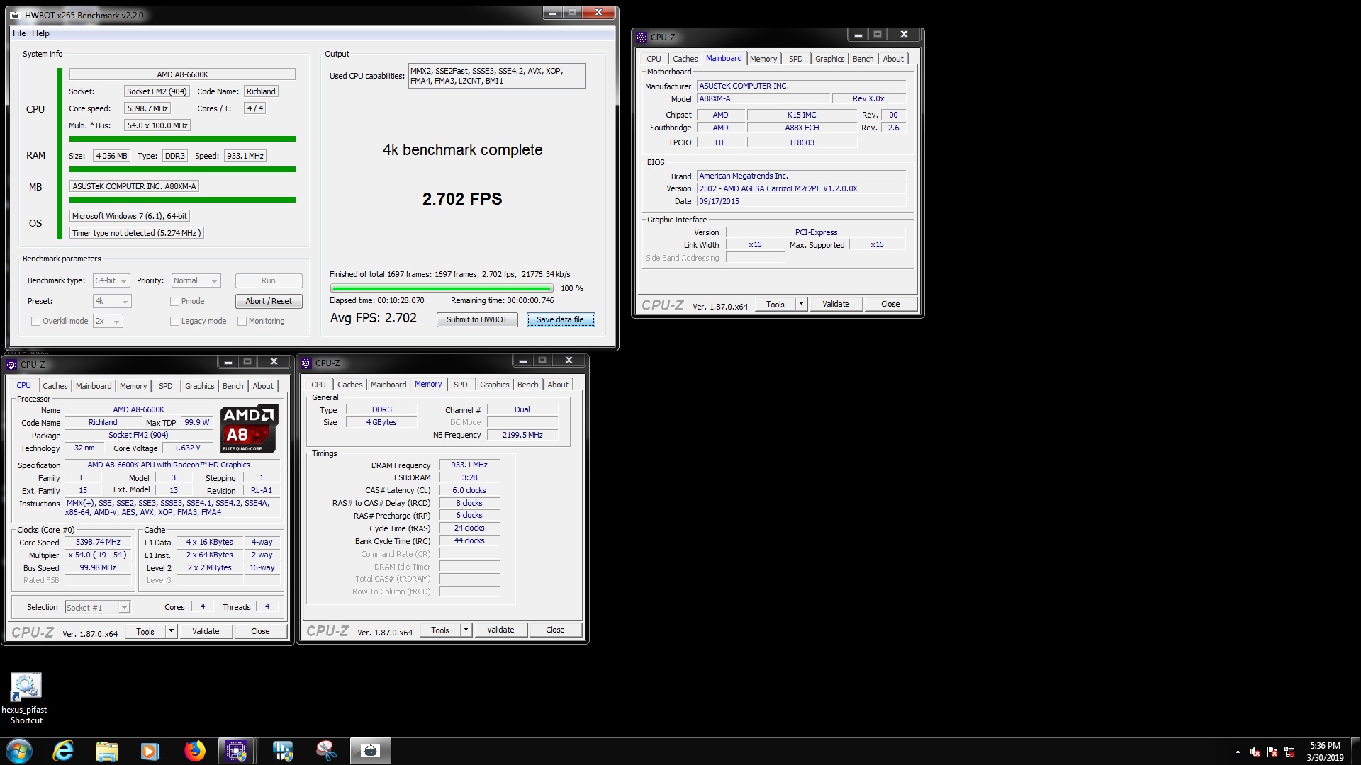This screenshot has width=1361, height=765.
Task: Click Close button in Memory CPU-Z window
Action: pos(555,630)
